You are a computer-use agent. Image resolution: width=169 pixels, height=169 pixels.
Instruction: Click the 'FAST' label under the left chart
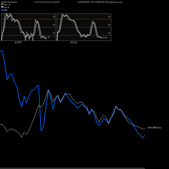pyautogui.click(x=18, y=42)
